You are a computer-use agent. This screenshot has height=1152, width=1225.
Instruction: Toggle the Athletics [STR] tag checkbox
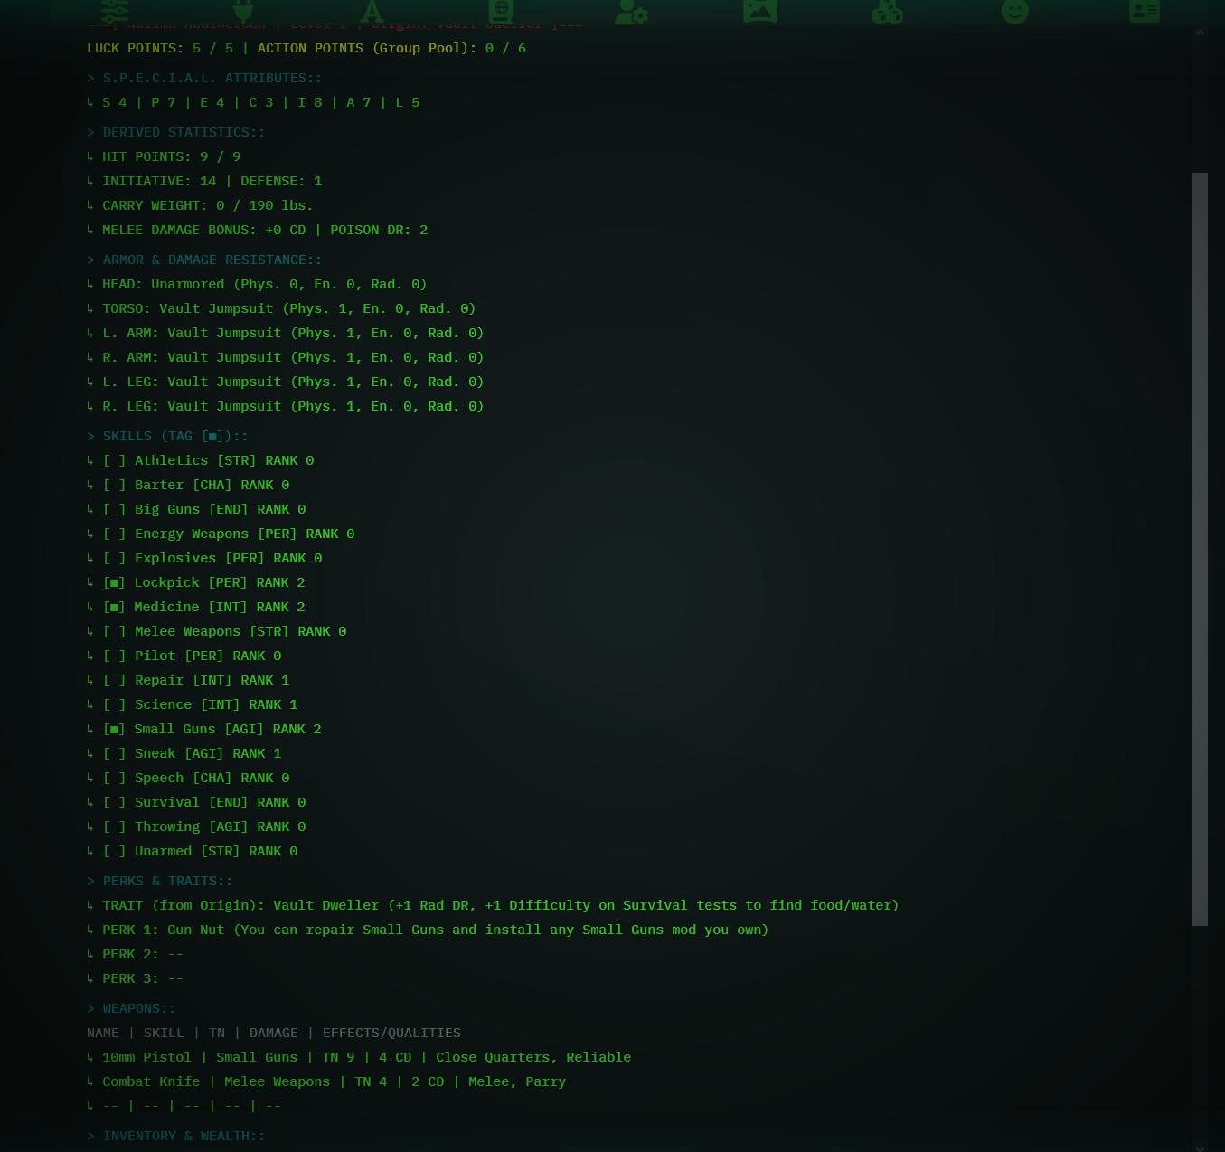pos(115,460)
